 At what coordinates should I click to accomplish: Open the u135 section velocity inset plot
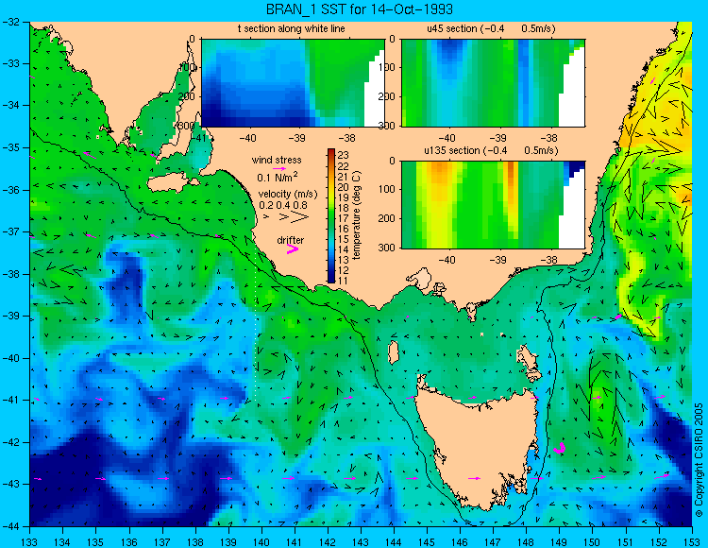[x=493, y=205]
